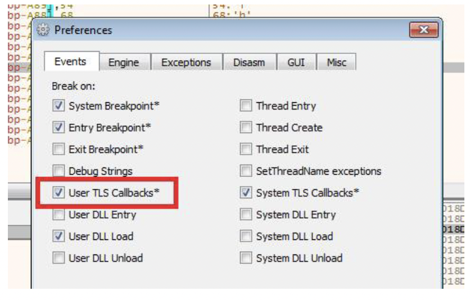The height and width of the screenshot is (300, 470).
Task: Check the Thread Create box
Action: point(246,128)
